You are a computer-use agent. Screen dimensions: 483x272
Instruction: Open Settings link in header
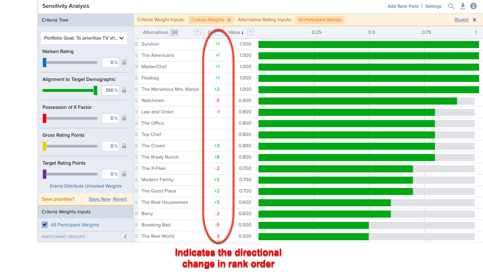click(x=433, y=6)
